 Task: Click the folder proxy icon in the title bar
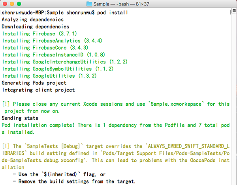90,4
